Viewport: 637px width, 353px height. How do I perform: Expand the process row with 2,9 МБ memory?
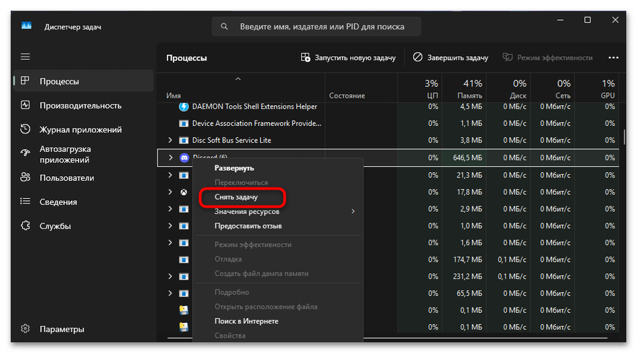click(170, 208)
